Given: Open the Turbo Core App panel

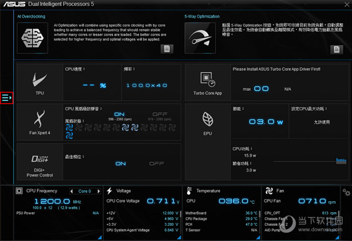Looking at the screenshot, I should (x=208, y=83).
